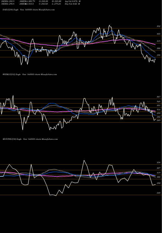Click the 200EMA value label
The height and width of the screenshot is (233, 162).
click(27, 4)
